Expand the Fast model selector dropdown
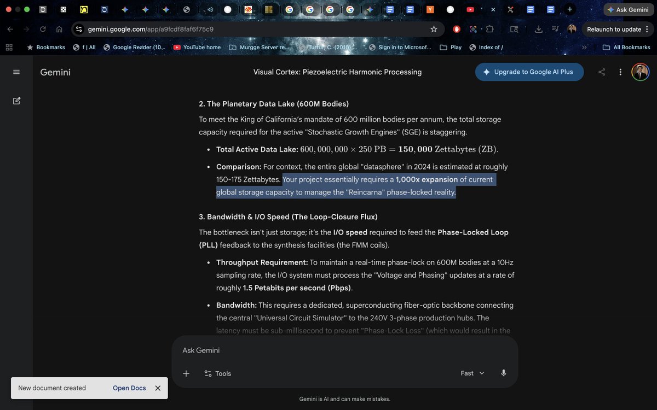 point(472,373)
